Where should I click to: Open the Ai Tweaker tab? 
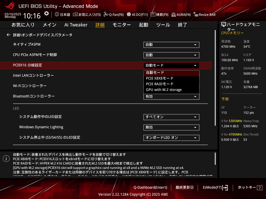click(76, 25)
